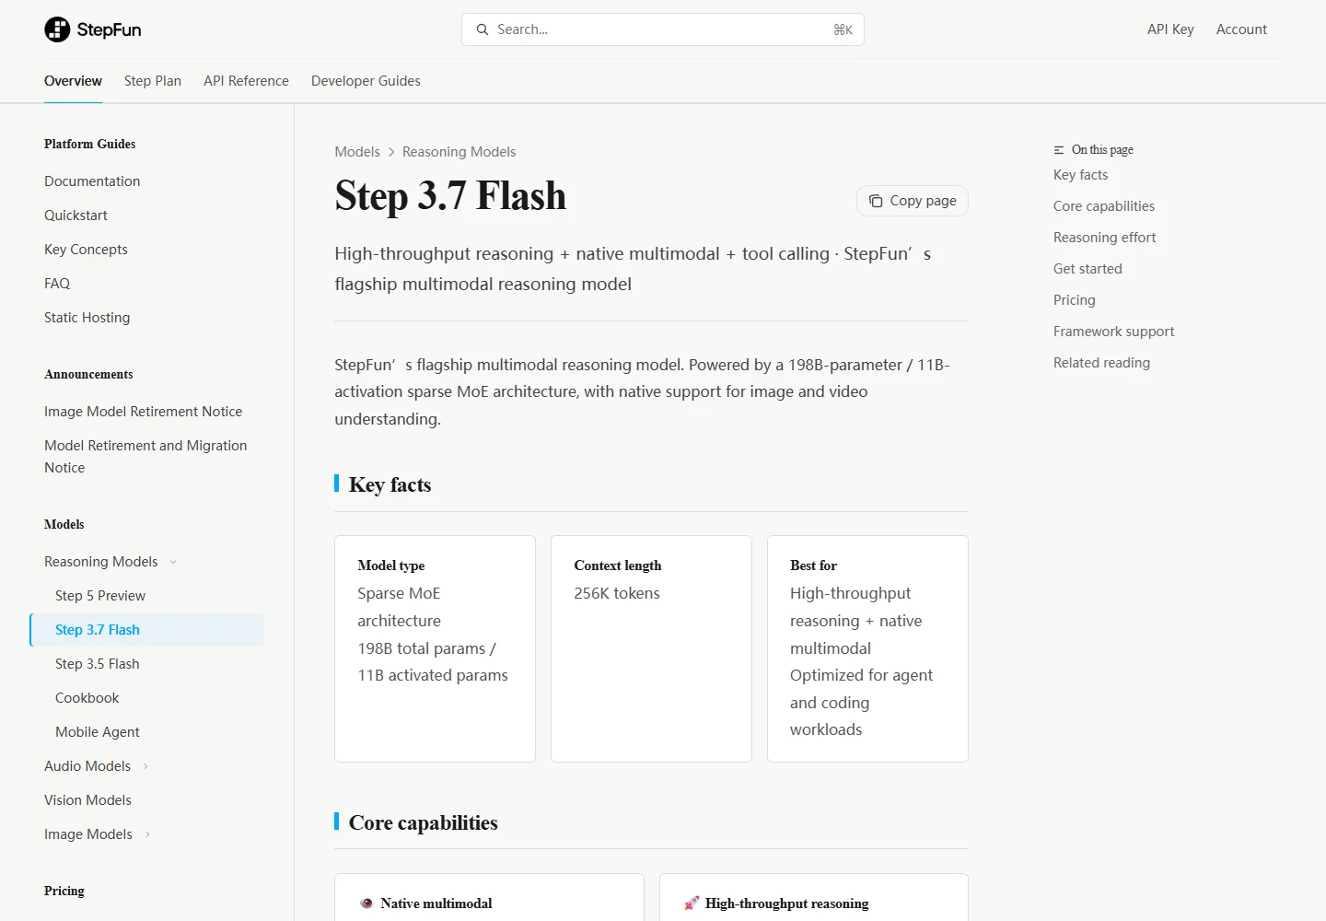The image size is (1326, 921).
Task: Click the Context length card
Action: 651,648
